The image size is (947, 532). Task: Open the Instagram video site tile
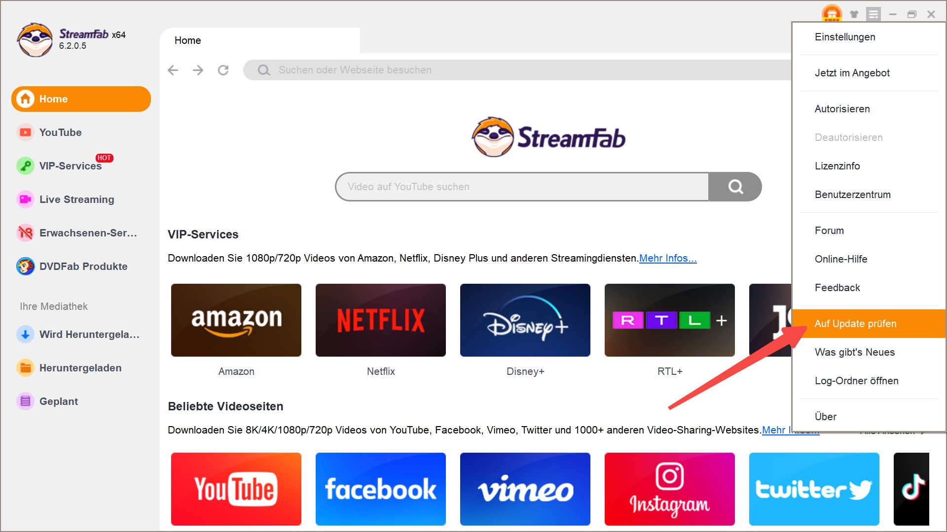tap(670, 489)
